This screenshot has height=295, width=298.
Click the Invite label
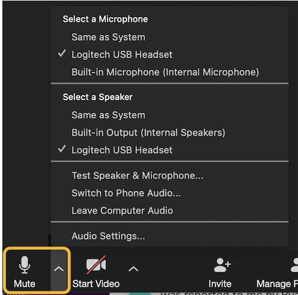tap(220, 284)
